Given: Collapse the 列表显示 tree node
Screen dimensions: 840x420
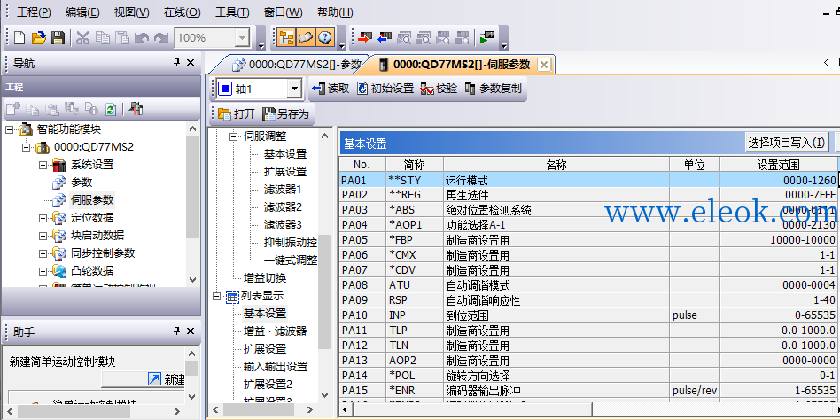Looking at the screenshot, I should tap(216, 296).
